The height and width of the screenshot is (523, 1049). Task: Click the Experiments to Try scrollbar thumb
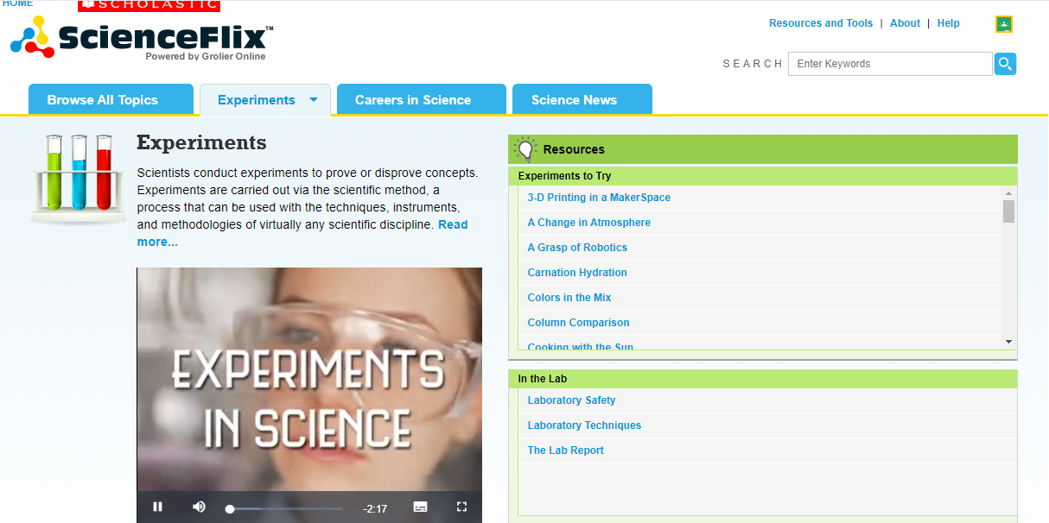click(x=1008, y=211)
